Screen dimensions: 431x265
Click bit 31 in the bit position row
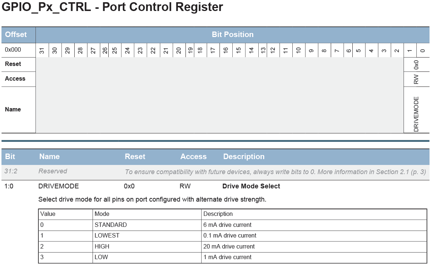click(x=42, y=51)
